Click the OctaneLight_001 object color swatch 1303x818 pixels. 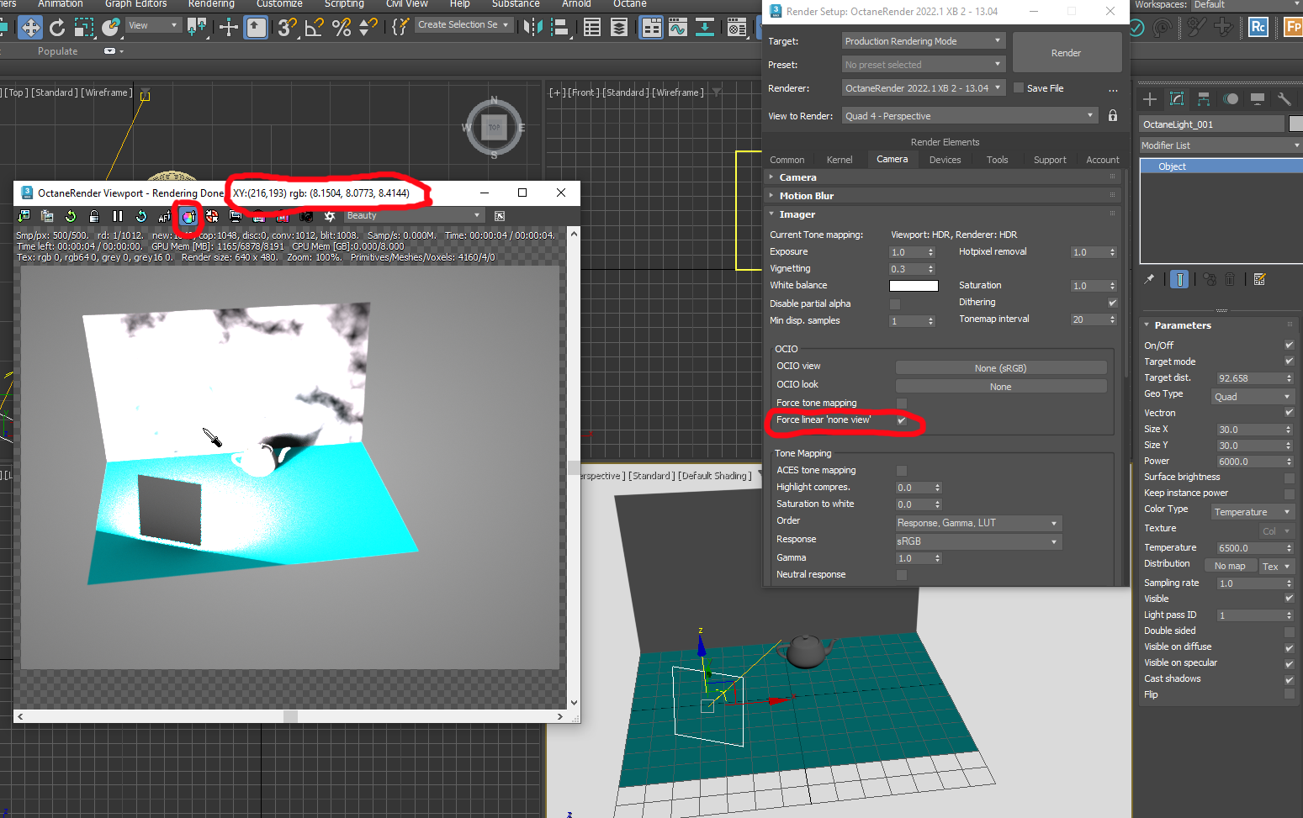coord(1295,124)
